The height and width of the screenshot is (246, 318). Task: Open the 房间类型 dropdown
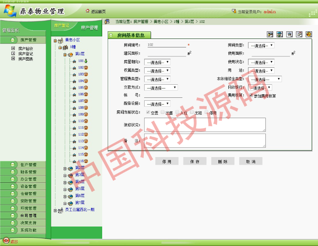click(x=261, y=45)
